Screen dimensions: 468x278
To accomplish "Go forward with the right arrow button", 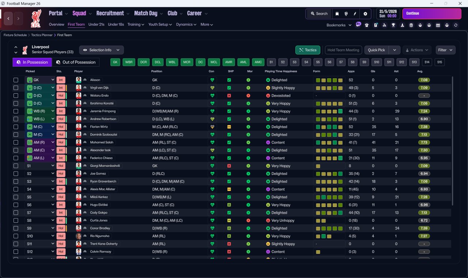I will (18, 18).
